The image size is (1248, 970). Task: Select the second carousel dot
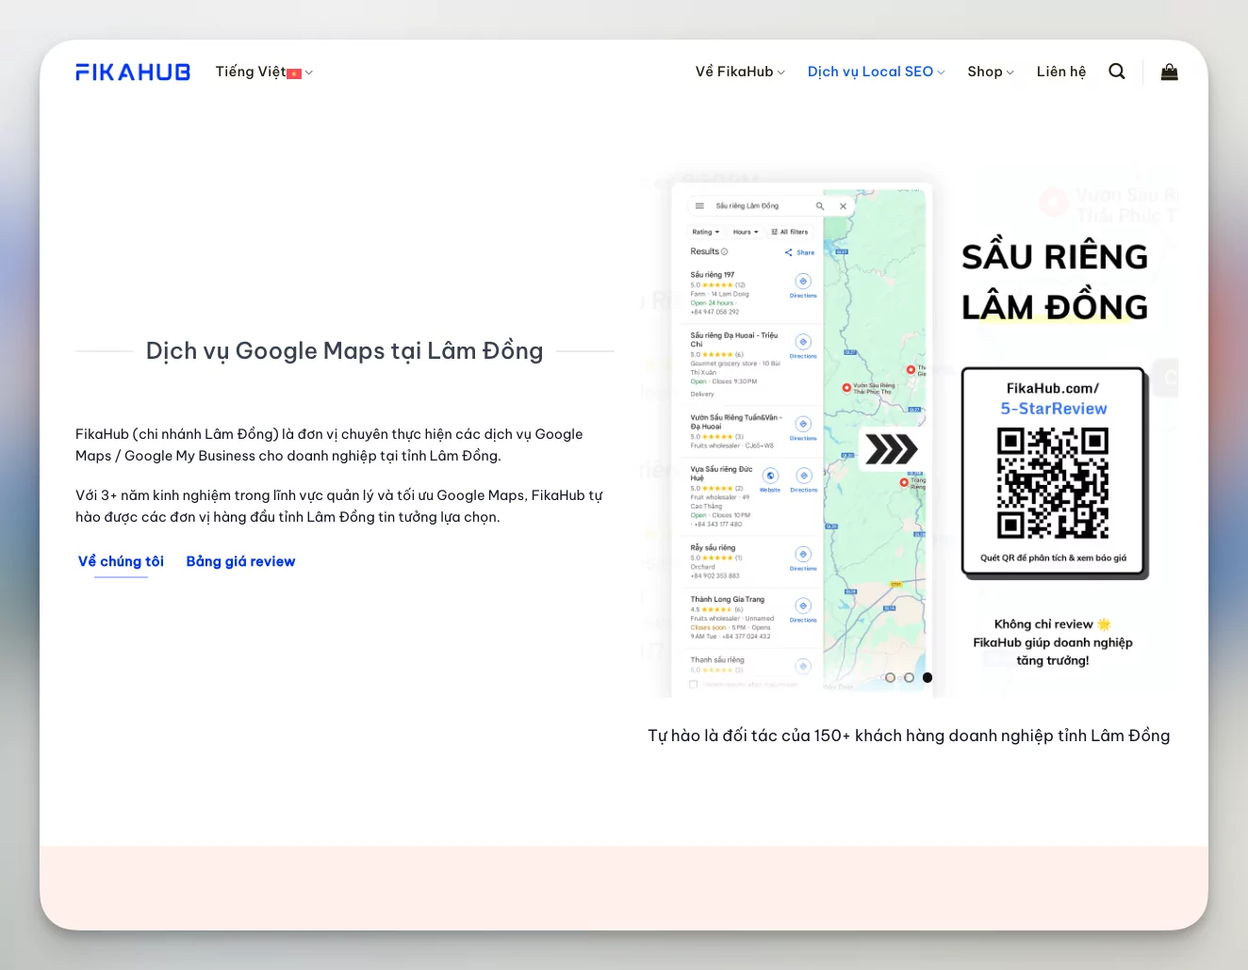pyautogui.click(x=909, y=677)
